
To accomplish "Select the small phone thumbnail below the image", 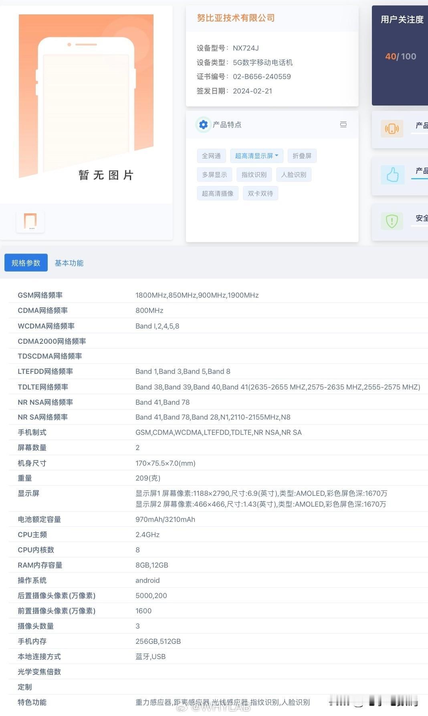I will click(30, 221).
